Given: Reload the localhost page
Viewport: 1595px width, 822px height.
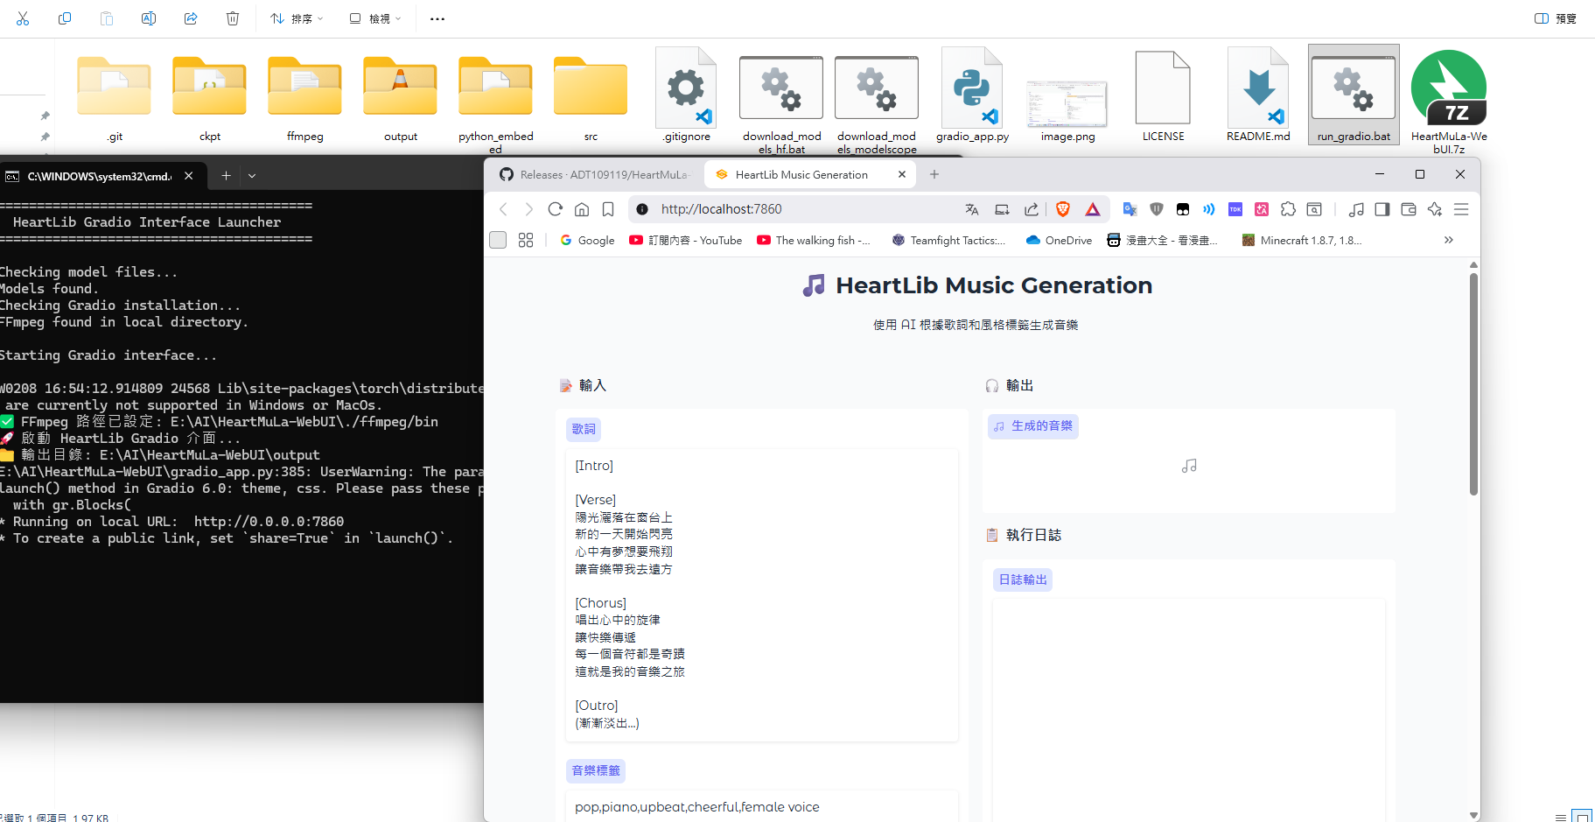Looking at the screenshot, I should pos(555,209).
